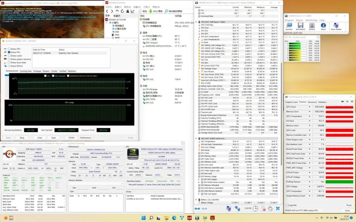Image resolution: width=356 pixels, height=222 pixels.
Task: Tick the GPU-Z Log to file checkbox
Action: tap(286, 205)
